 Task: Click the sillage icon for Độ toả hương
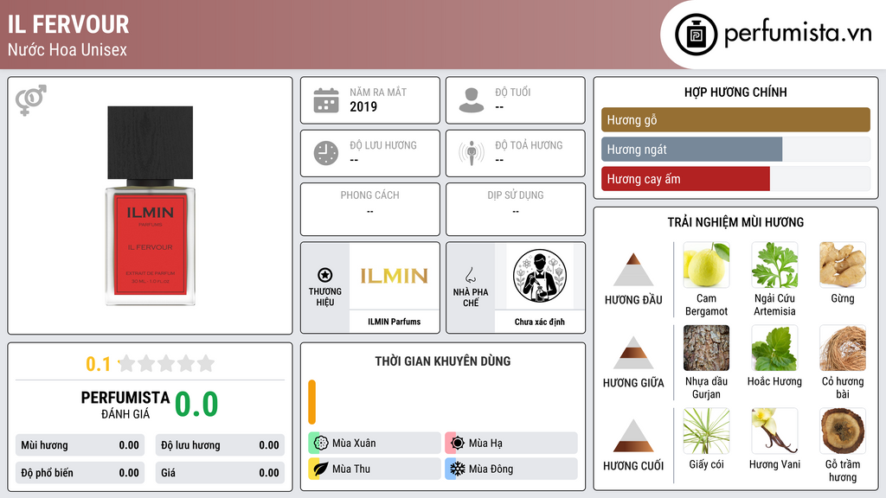[x=472, y=153]
